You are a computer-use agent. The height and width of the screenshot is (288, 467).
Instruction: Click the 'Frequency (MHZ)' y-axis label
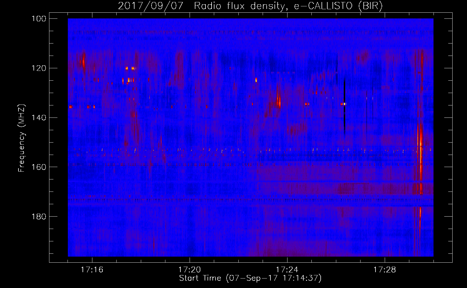tap(22, 138)
